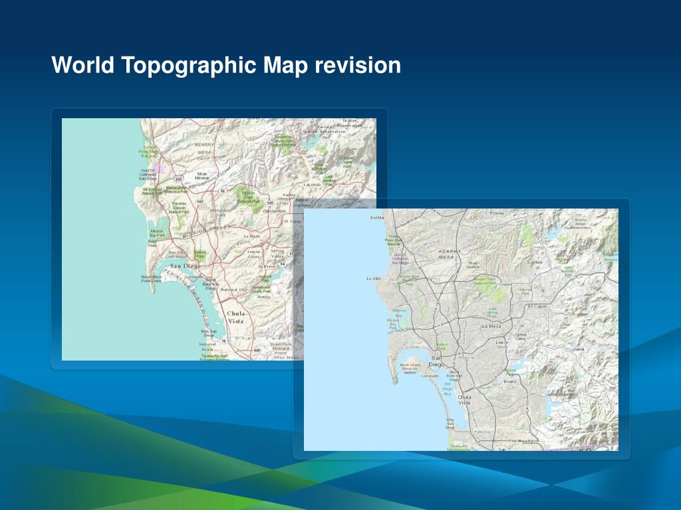Image resolution: width=681 pixels, height=510 pixels.
Task: Click "KEARNY MESA" label on light-blue-ocean map
Action: (449, 254)
